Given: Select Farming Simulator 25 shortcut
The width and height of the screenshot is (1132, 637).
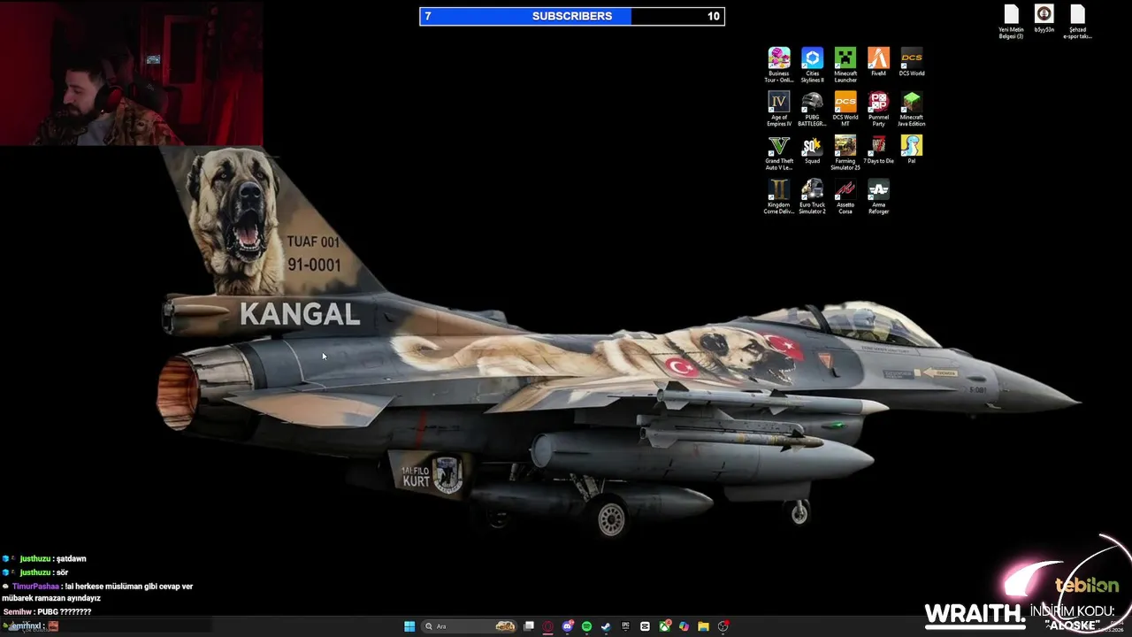Looking at the screenshot, I should [845, 152].
